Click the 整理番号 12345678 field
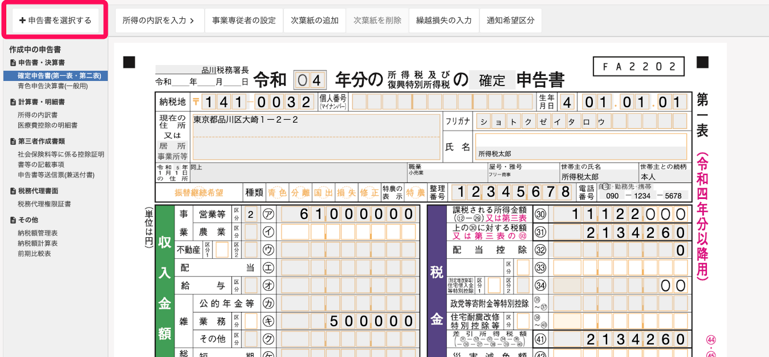The width and height of the screenshot is (769, 357). [512, 192]
